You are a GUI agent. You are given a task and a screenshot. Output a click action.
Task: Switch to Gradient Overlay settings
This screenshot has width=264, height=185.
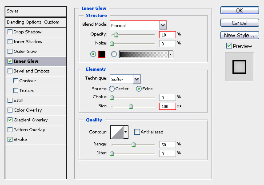coord(31,120)
